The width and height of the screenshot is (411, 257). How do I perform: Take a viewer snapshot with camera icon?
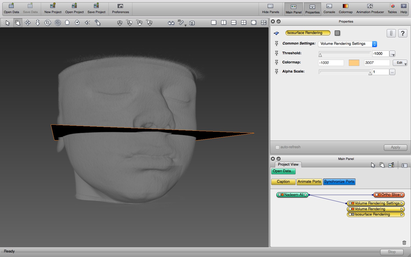[192, 23]
